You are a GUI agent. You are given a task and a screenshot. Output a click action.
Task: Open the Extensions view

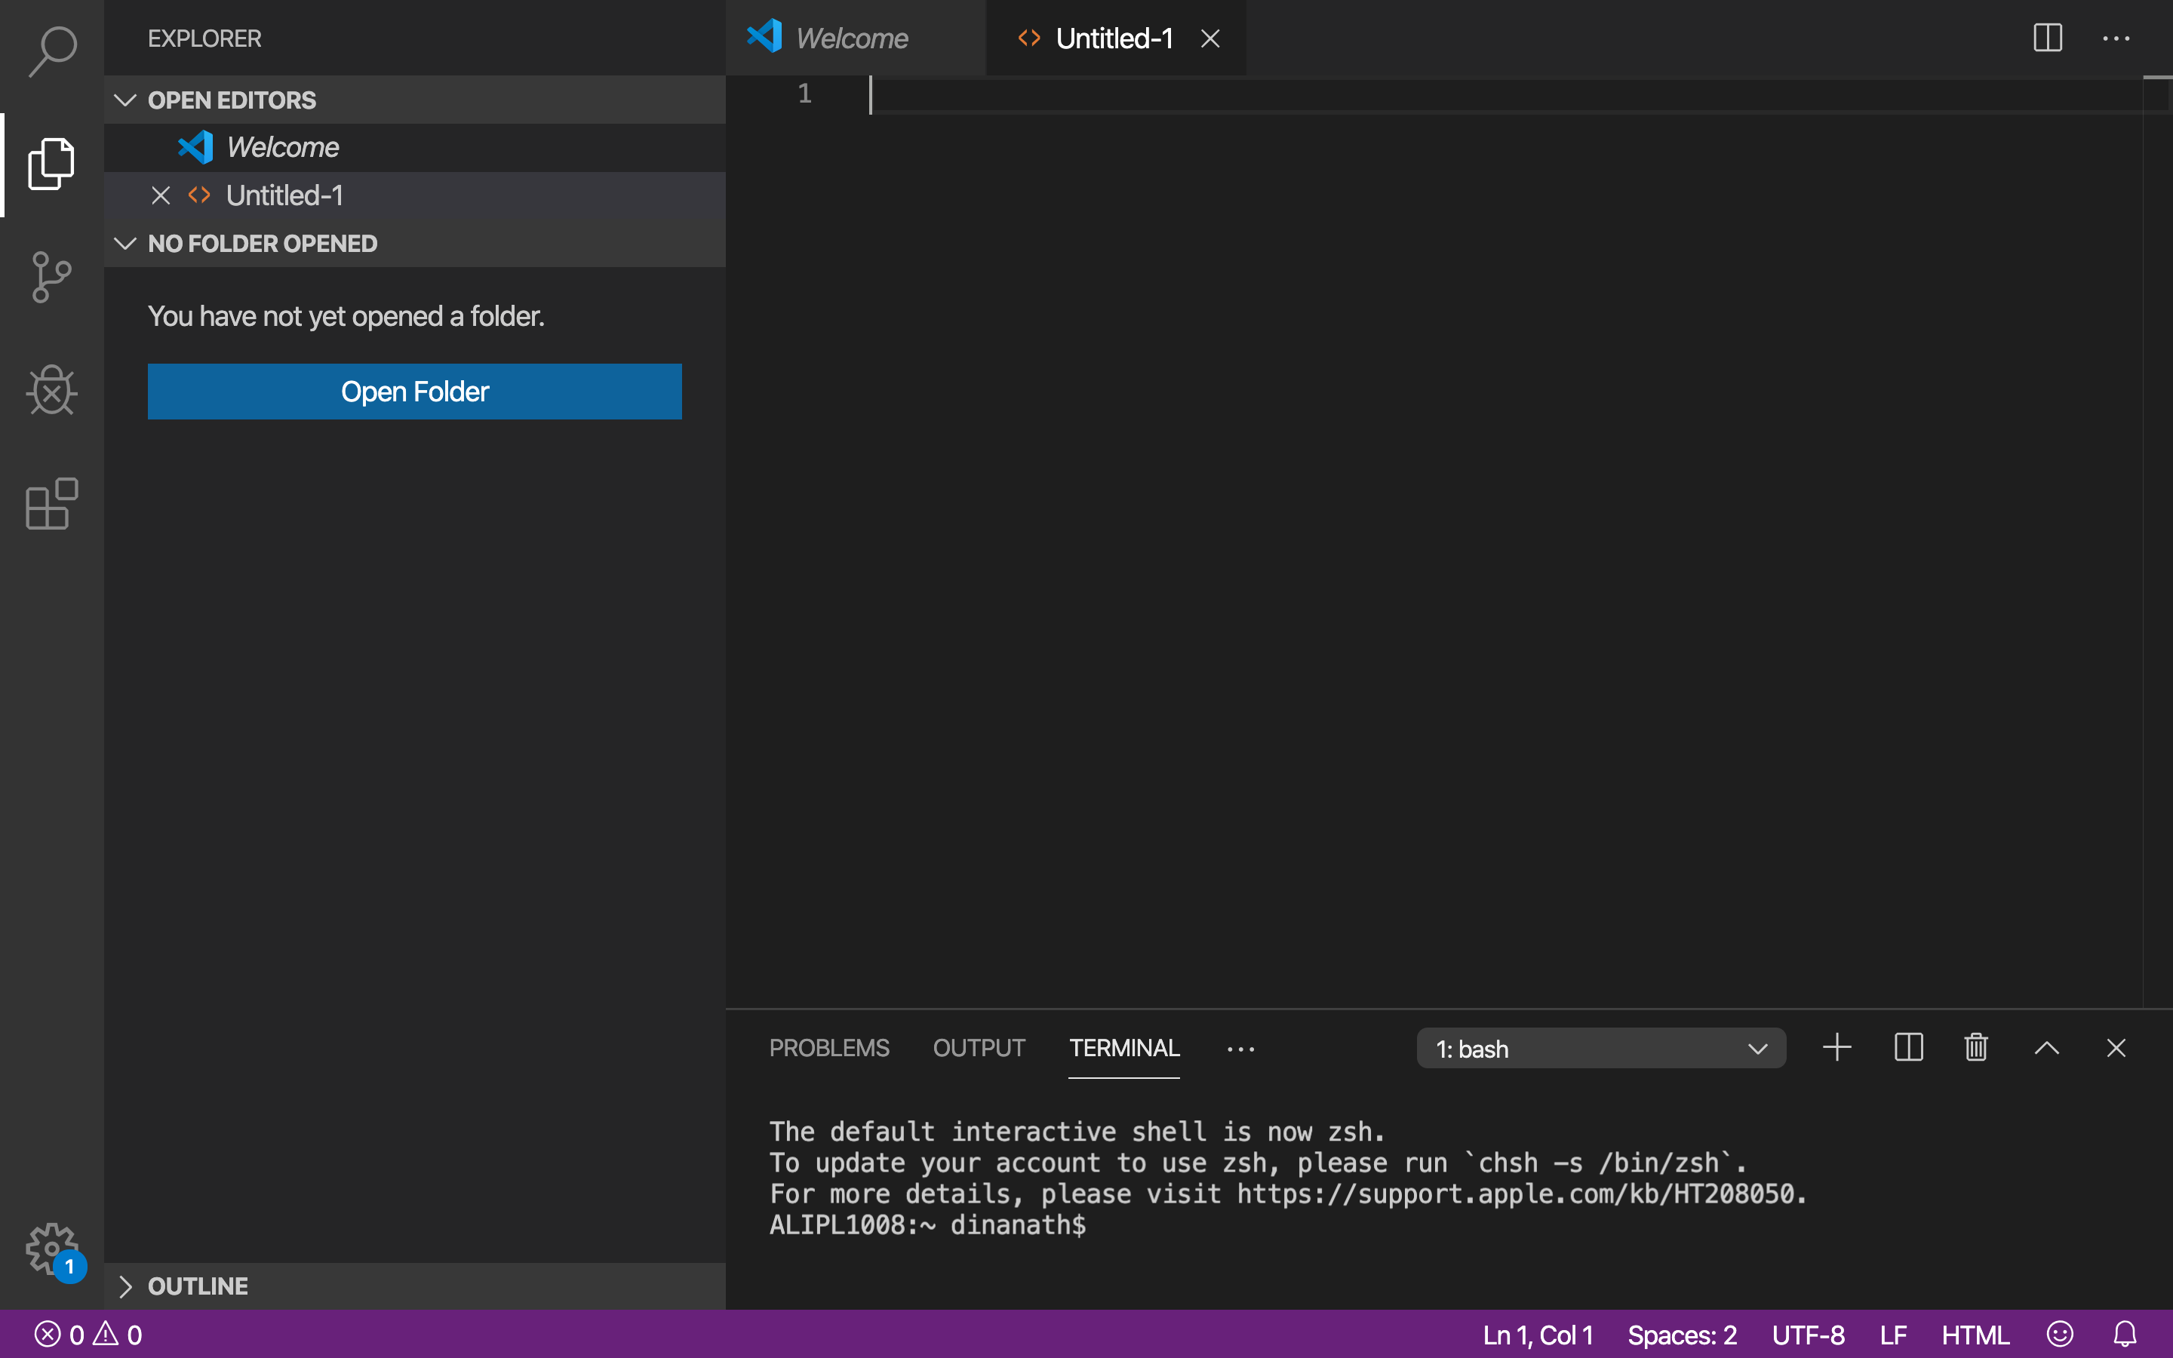click(52, 503)
